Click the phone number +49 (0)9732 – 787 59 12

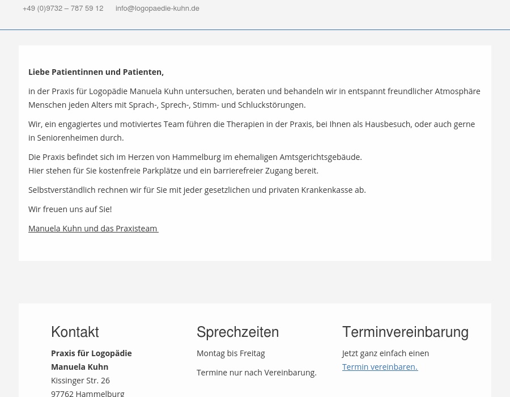coord(63,9)
